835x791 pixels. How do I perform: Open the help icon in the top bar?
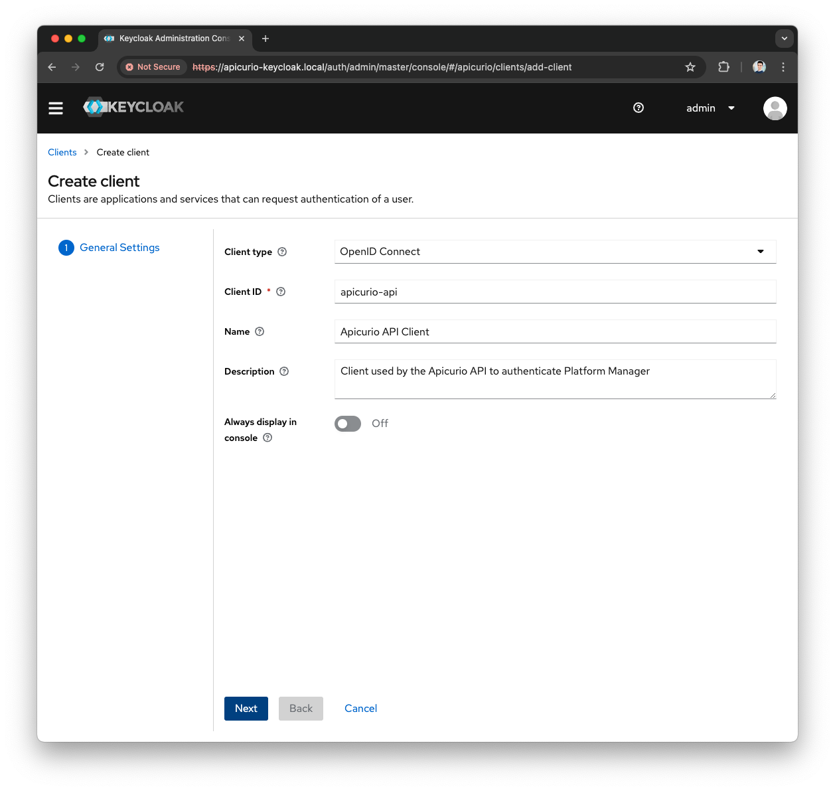pos(638,108)
